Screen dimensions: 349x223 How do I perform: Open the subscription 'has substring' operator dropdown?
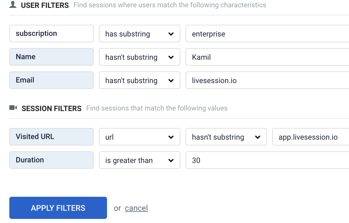[139, 34]
